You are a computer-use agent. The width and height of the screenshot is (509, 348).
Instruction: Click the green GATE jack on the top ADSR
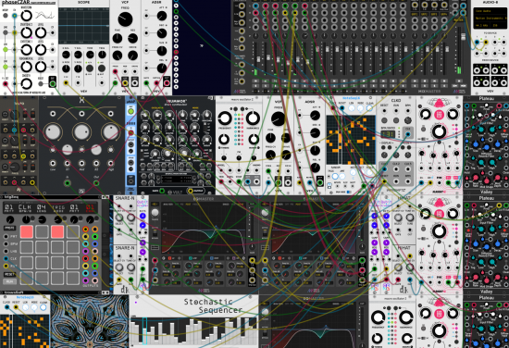146,83
